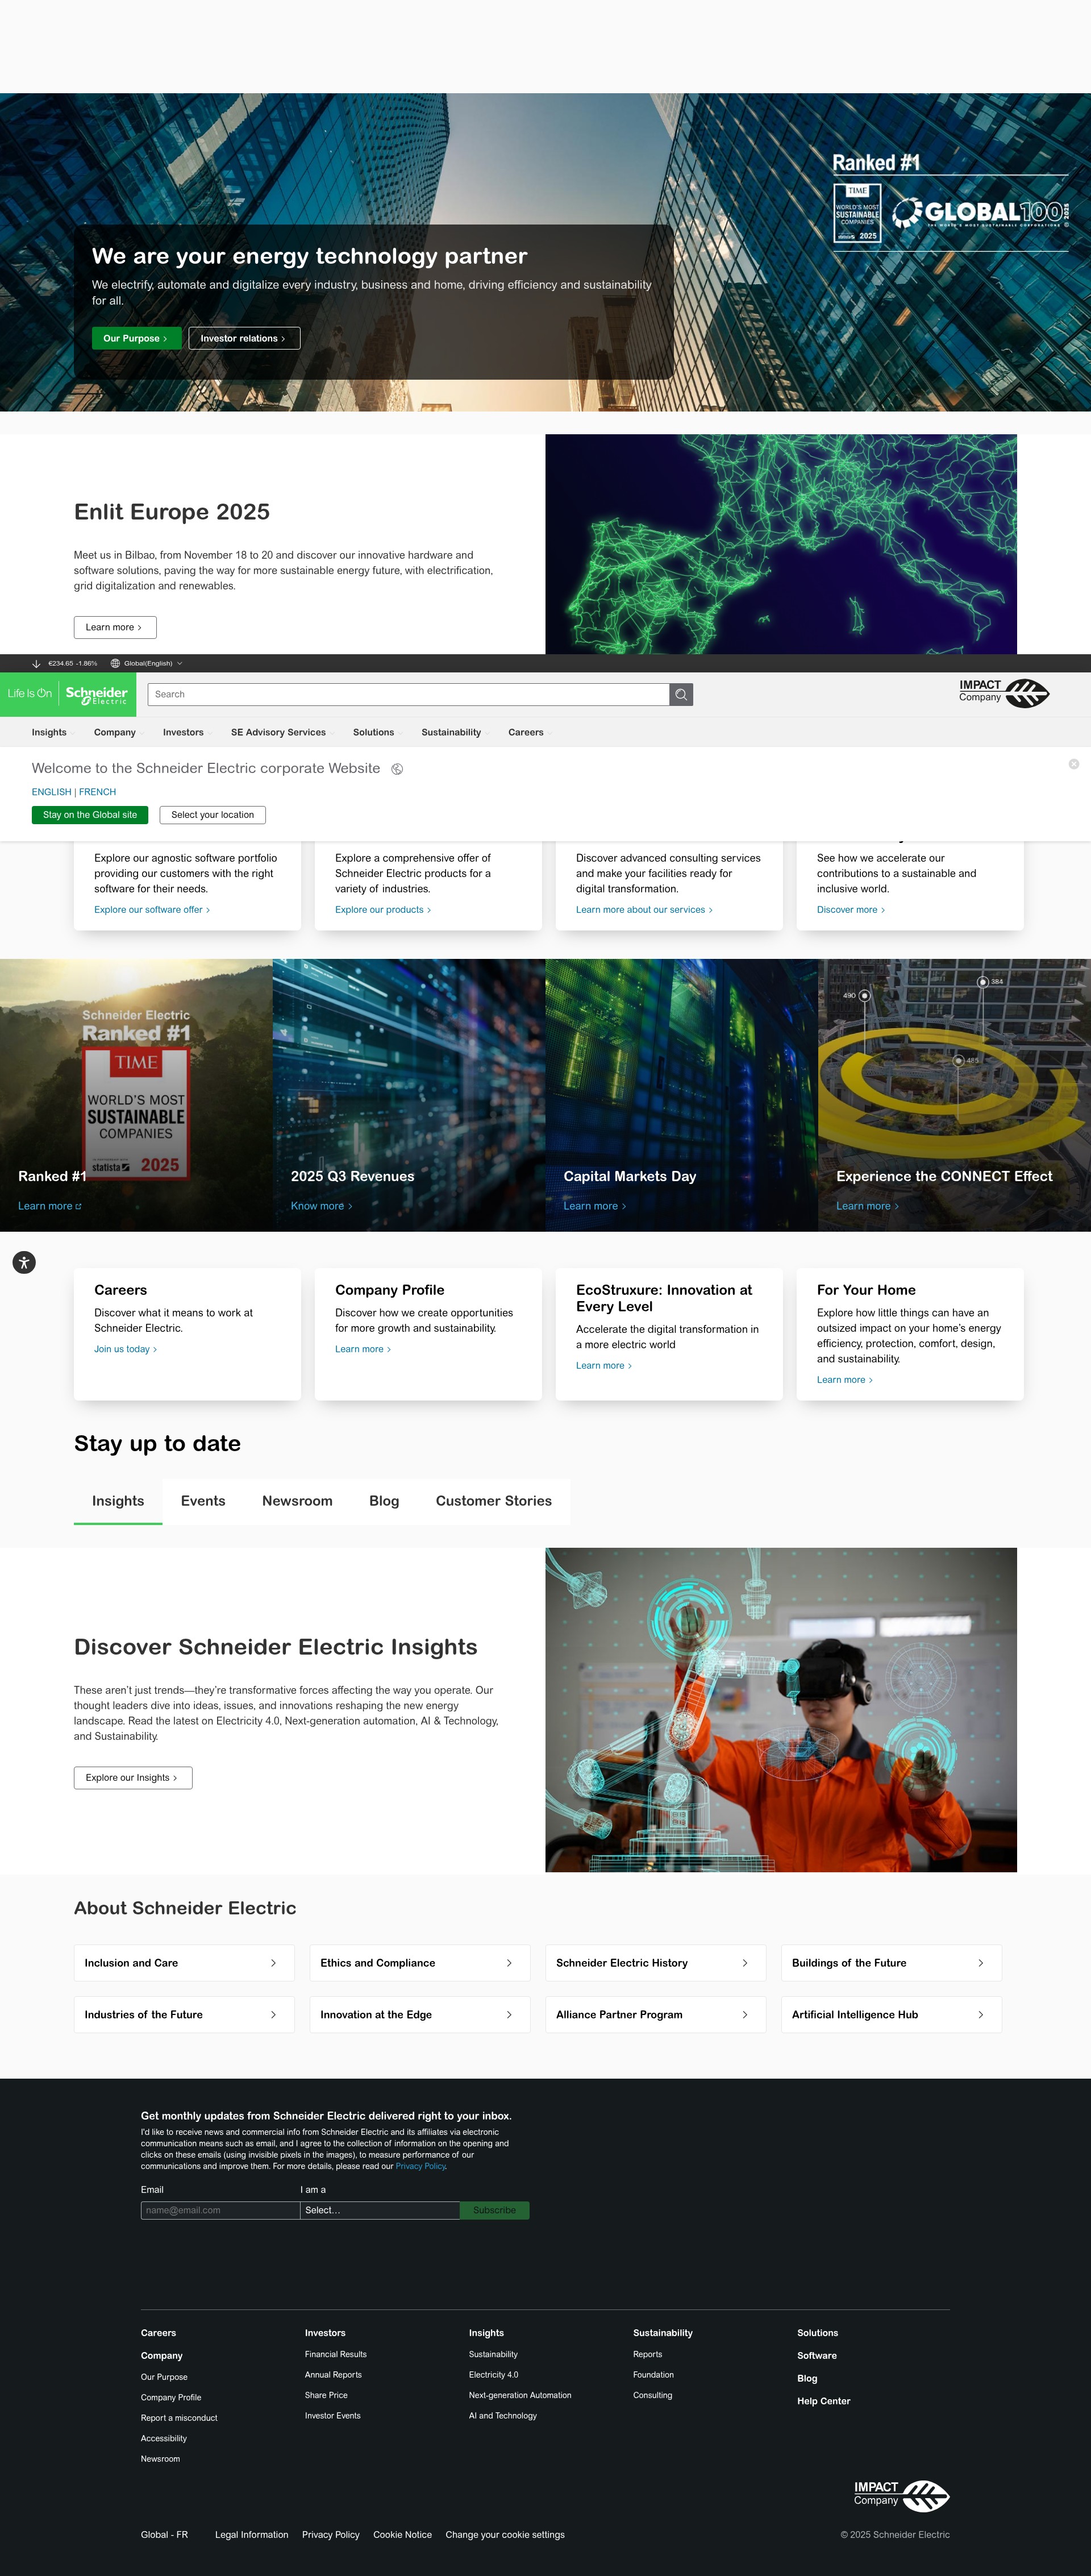The height and width of the screenshot is (2576, 1091).
Task: Click the FRENCH language link
Action: coord(98,792)
